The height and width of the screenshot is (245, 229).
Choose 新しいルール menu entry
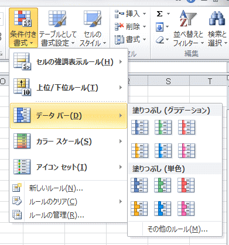69,188
